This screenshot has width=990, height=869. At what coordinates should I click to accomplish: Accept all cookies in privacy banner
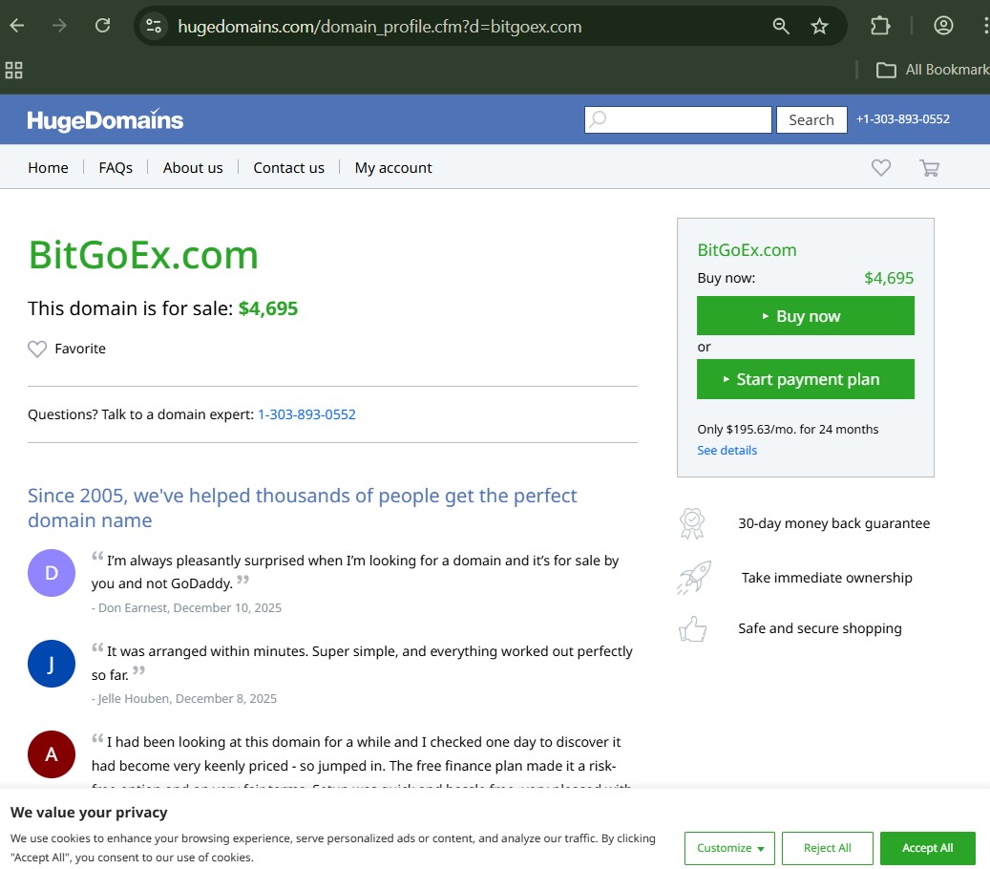coord(927,848)
